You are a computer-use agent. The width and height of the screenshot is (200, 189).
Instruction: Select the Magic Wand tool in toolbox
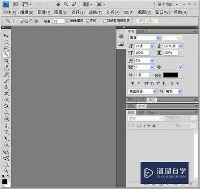6,54
